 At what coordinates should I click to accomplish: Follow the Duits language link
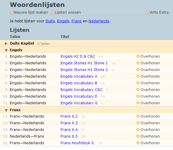tap(50, 21)
